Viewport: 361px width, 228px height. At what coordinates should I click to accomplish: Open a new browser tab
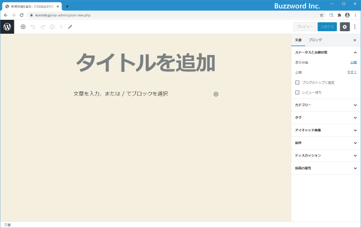pyautogui.click(x=67, y=6)
